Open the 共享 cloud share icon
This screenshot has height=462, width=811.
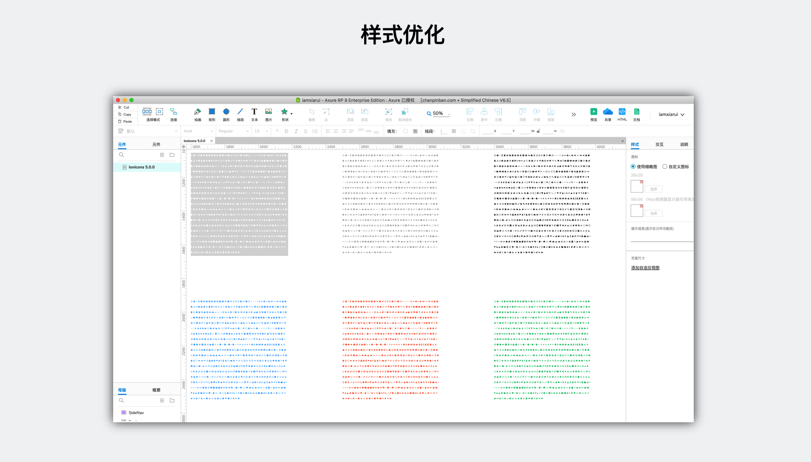point(608,112)
